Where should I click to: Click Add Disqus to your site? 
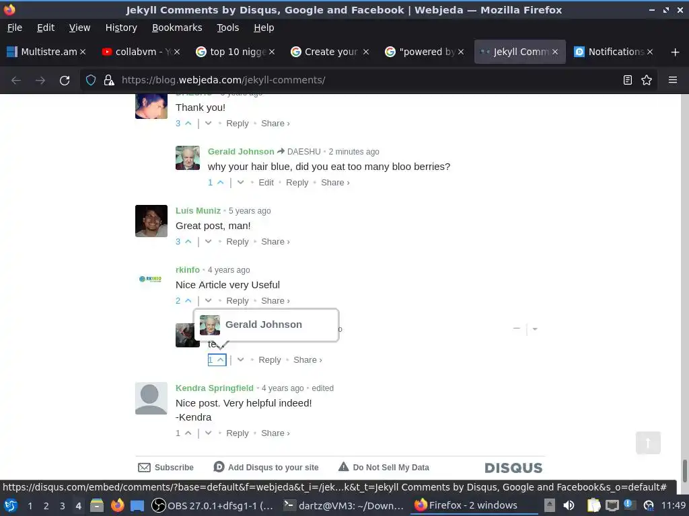(x=266, y=468)
